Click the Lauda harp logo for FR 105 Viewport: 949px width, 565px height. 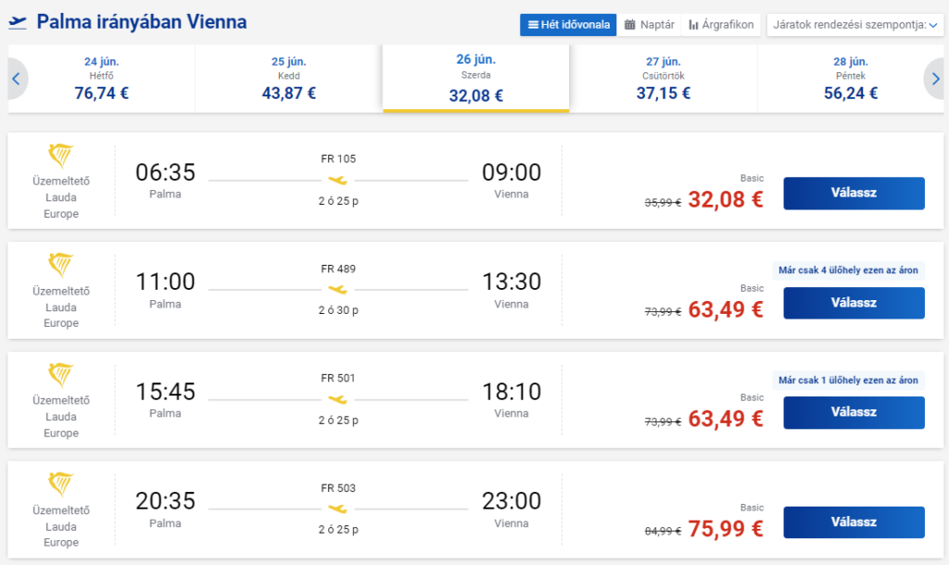click(x=60, y=156)
